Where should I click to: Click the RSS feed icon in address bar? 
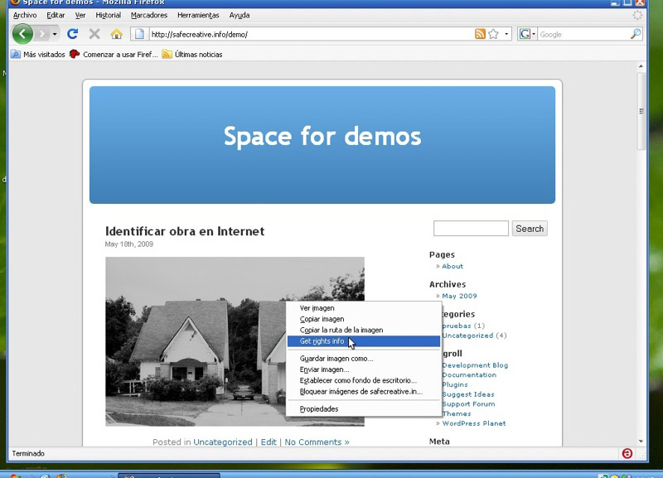pyautogui.click(x=480, y=34)
